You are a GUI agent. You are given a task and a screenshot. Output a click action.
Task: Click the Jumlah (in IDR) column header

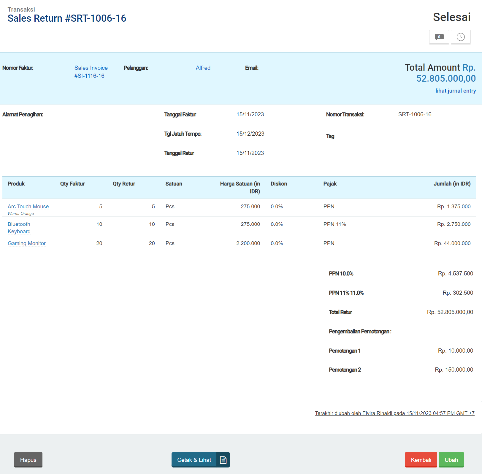[x=452, y=184]
